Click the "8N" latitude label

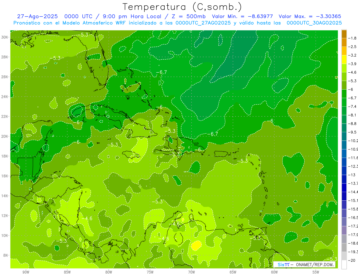[x=6, y=255]
